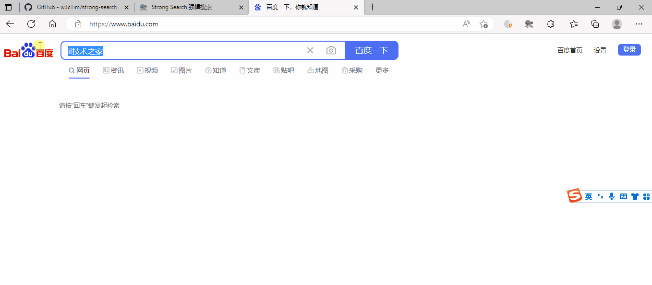Screen dimensions: 652x285
Task: Open the browser Settings and more menu
Action: 639,24
